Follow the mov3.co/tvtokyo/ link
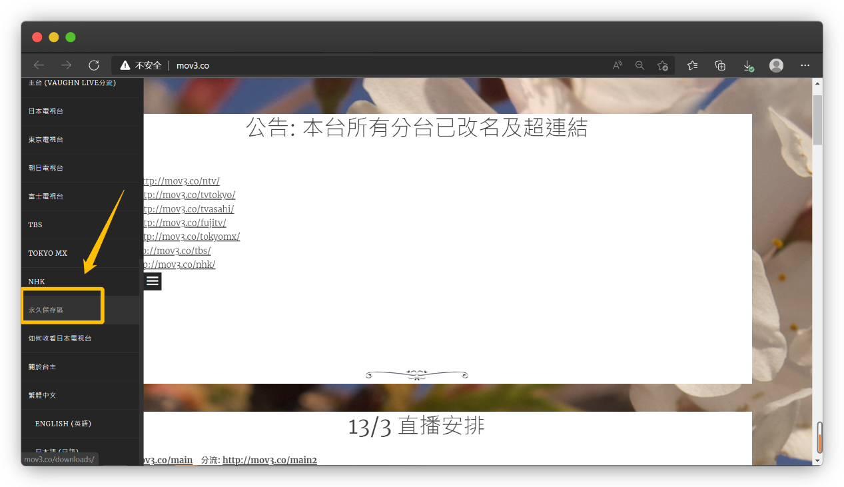 [190, 195]
